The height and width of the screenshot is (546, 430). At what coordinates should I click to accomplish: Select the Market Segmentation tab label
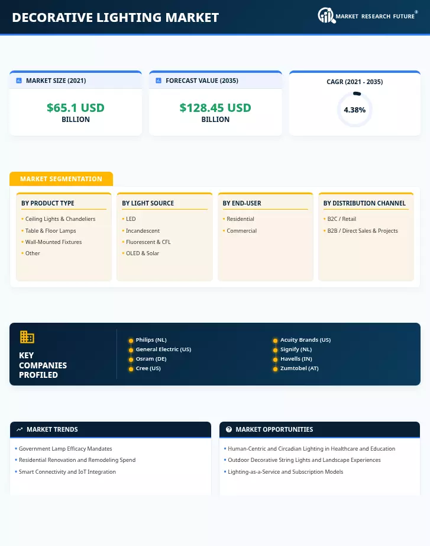point(62,179)
